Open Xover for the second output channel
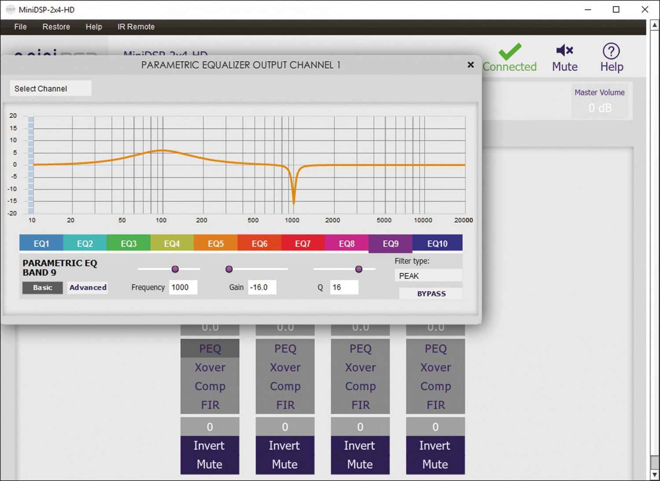 click(285, 368)
